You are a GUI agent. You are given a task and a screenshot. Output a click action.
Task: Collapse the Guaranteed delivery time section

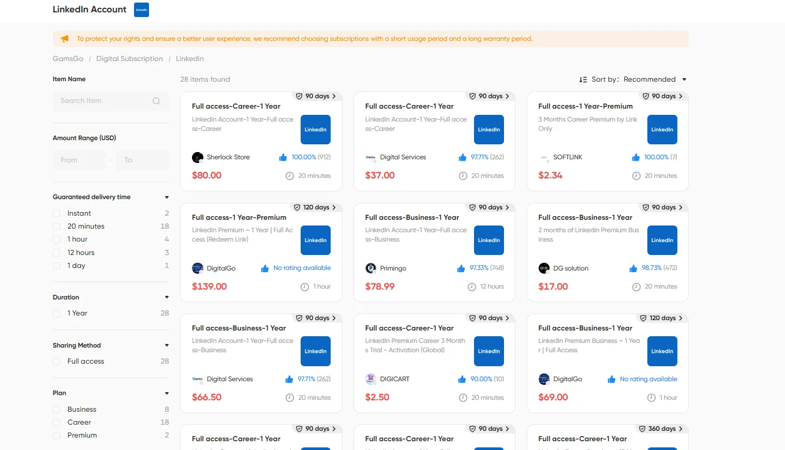click(167, 197)
